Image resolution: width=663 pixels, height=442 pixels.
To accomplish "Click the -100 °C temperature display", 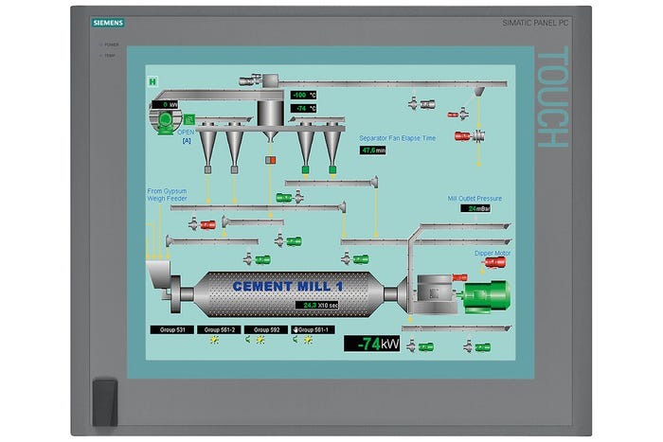I will [x=303, y=95].
